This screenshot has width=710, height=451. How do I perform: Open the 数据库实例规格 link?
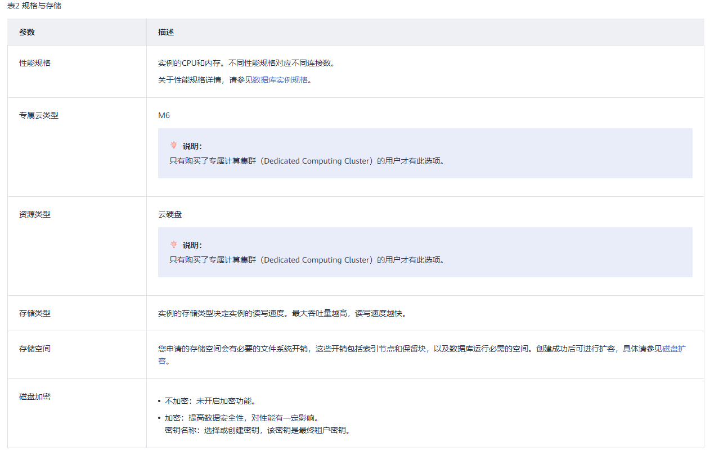pyautogui.click(x=280, y=80)
